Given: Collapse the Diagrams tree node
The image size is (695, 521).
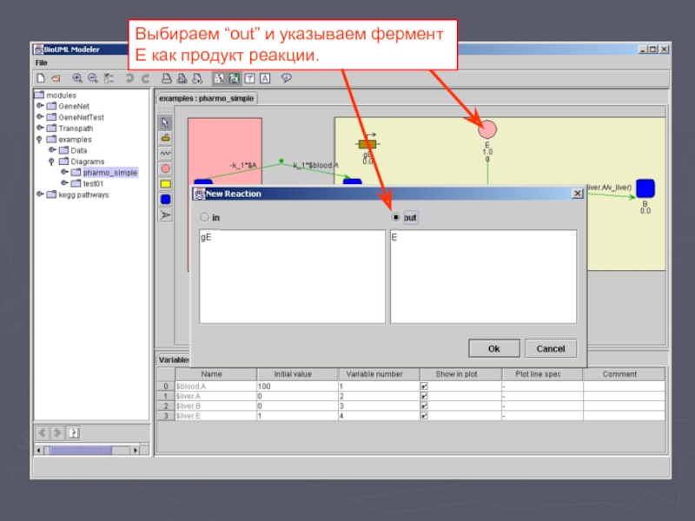Looking at the screenshot, I should click(52, 162).
